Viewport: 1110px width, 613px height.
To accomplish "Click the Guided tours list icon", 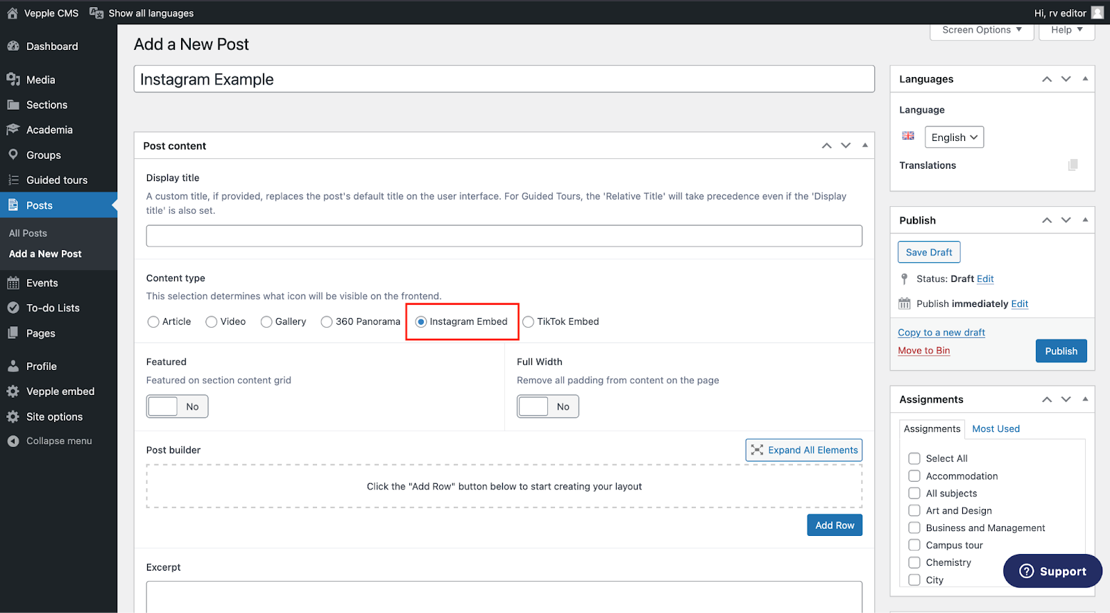I will [13, 180].
